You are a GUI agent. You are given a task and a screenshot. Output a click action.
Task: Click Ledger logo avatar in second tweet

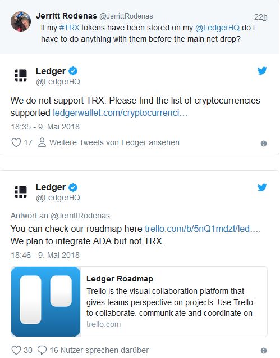point(21,191)
